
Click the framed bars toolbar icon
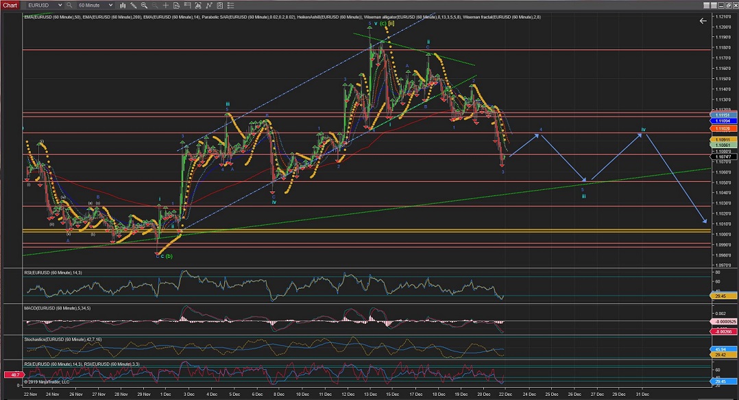(197, 5)
